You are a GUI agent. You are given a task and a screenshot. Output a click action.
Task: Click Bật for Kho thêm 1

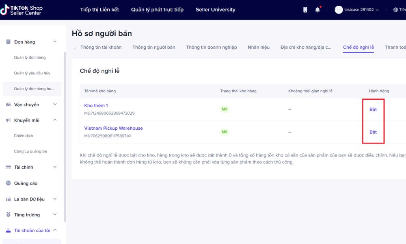(x=373, y=109)
